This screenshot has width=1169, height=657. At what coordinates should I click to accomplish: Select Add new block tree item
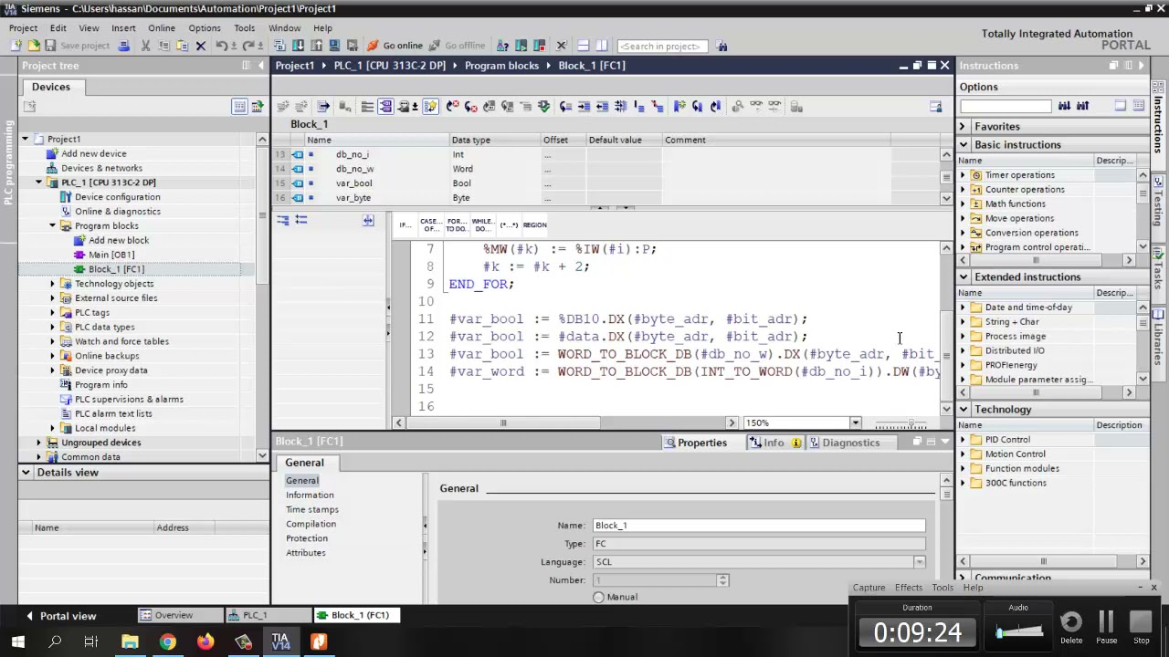coord(119,240)
